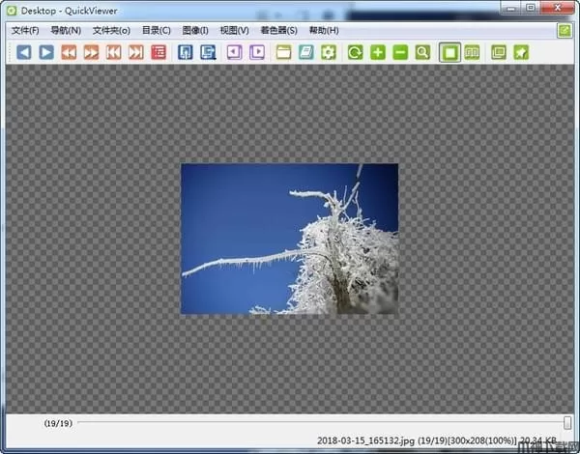Image resolution: width=580 pixels, height=454 pixels.
Task: Open the 着色器(S) menu
Action: (x=278, y=30)
